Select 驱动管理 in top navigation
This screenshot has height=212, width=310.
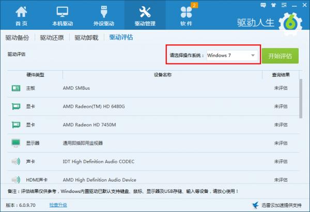[145, 15]
